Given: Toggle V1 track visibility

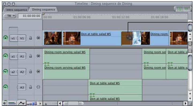Looking at the screenshot, I should point(5,38).
